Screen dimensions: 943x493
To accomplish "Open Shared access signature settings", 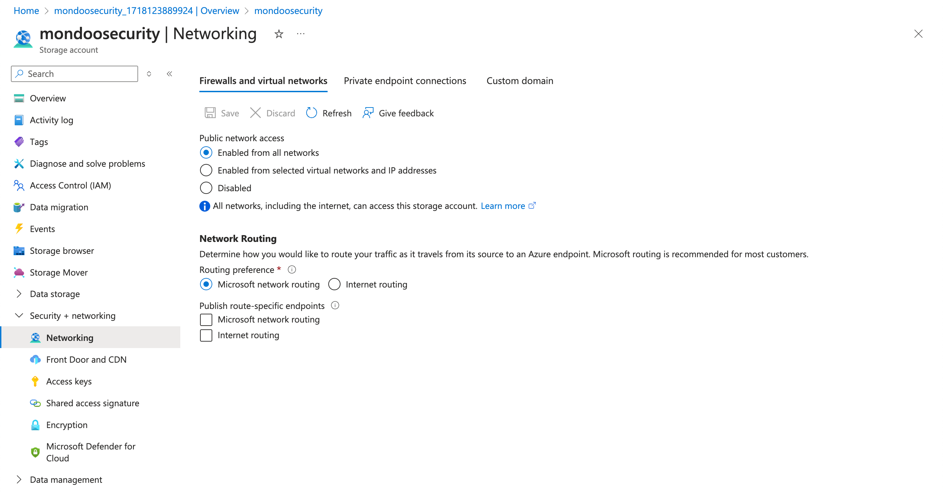I will (x=93, y=403).
